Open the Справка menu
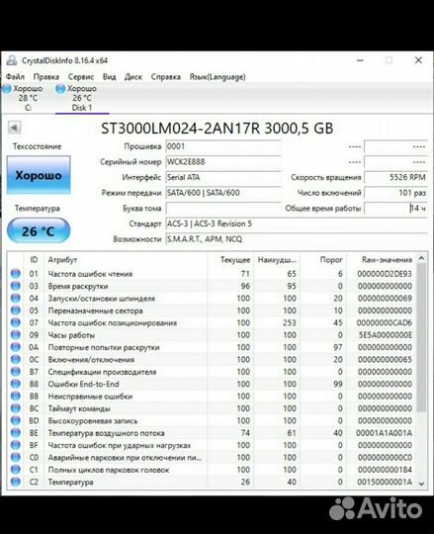Image resolution: width=434 pixels, height=534 pixels. (165, 77)
